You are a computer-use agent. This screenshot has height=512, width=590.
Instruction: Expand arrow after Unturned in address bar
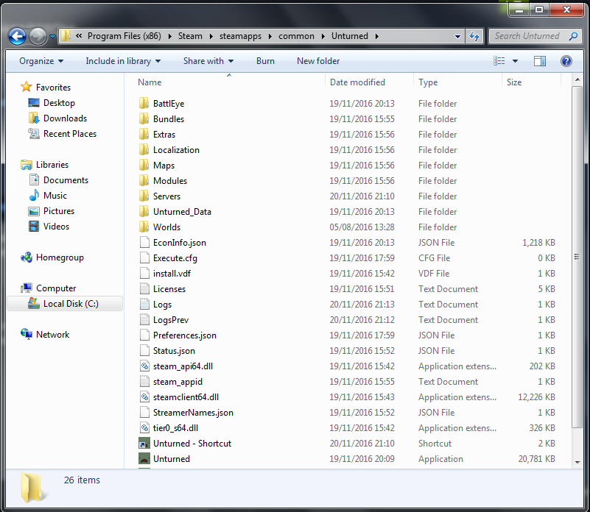[376, 36]
